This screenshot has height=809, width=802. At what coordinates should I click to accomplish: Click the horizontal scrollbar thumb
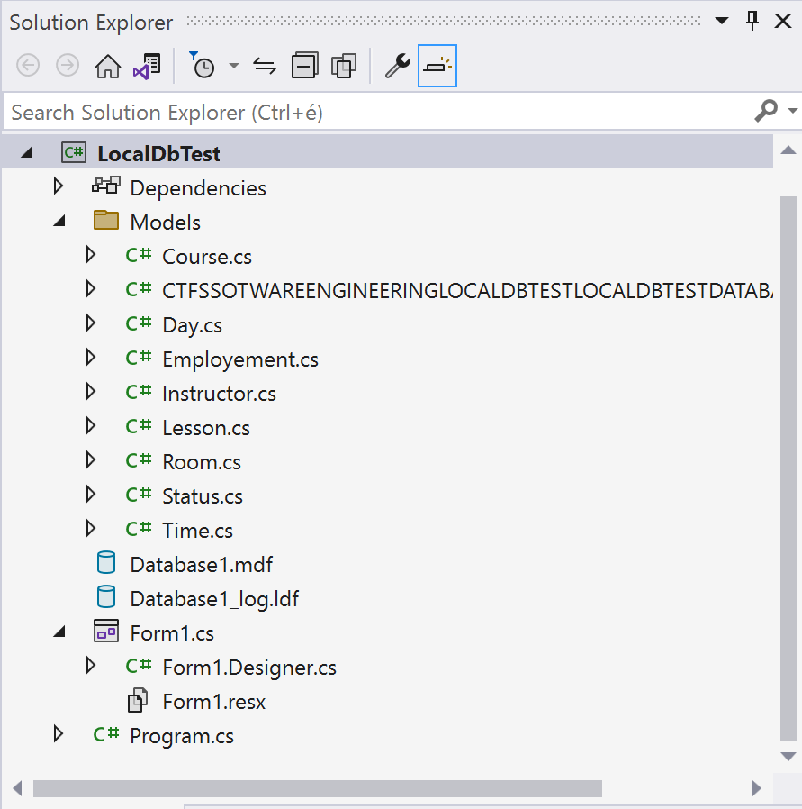pos(317,789)
